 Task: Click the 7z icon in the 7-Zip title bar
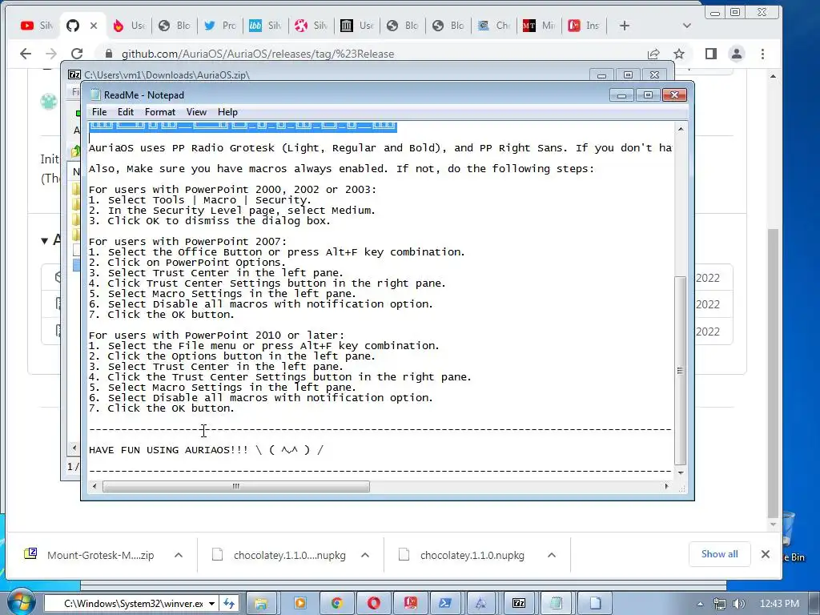point(74,74)
